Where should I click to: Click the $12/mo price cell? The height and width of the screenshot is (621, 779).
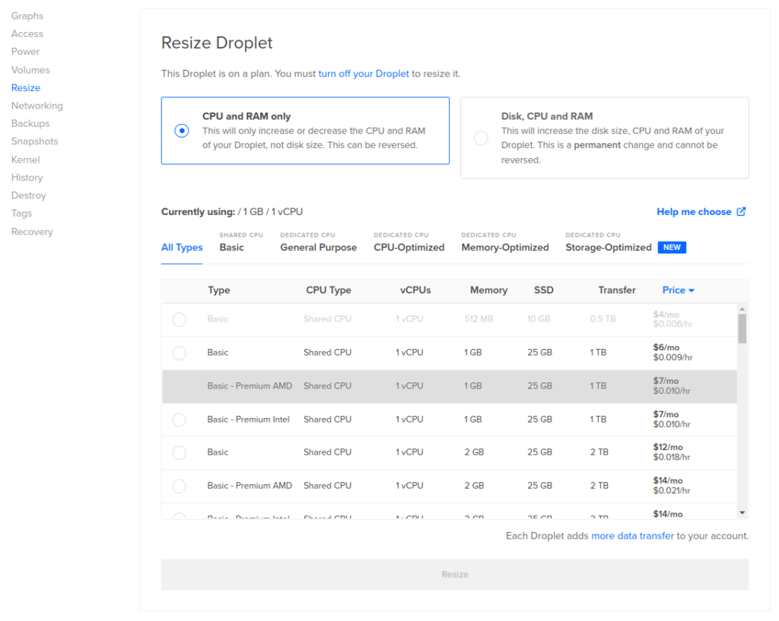click(x=671, y=452)
